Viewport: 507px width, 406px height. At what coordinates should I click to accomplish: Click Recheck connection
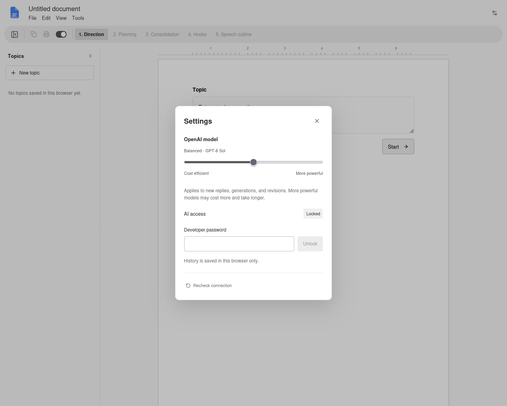point(209,285)
